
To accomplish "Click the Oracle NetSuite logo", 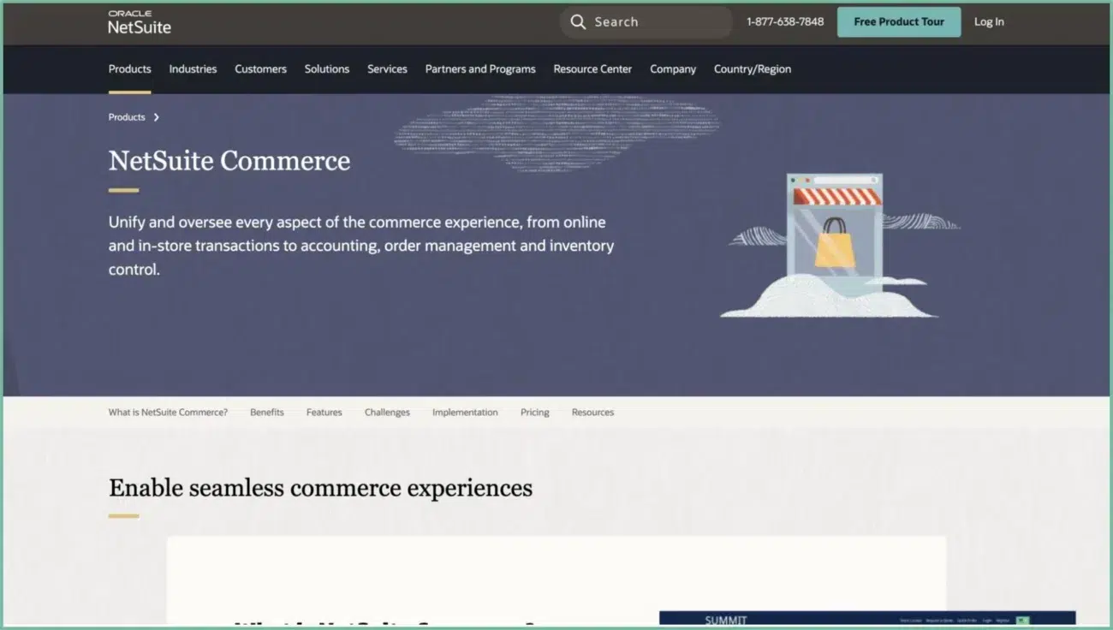I will point(137,22).
